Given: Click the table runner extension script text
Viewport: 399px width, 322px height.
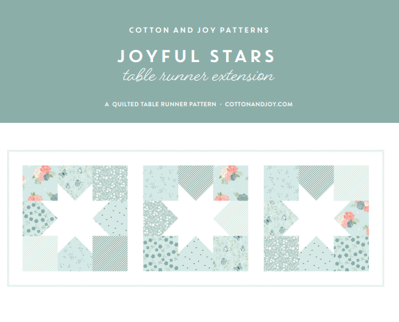Looking at the screenshot, I should click(199, 76).
